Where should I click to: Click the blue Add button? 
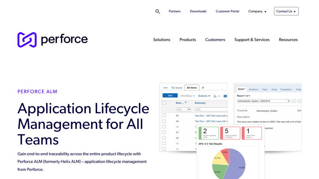pyautogui.click(x=170, y=95)
